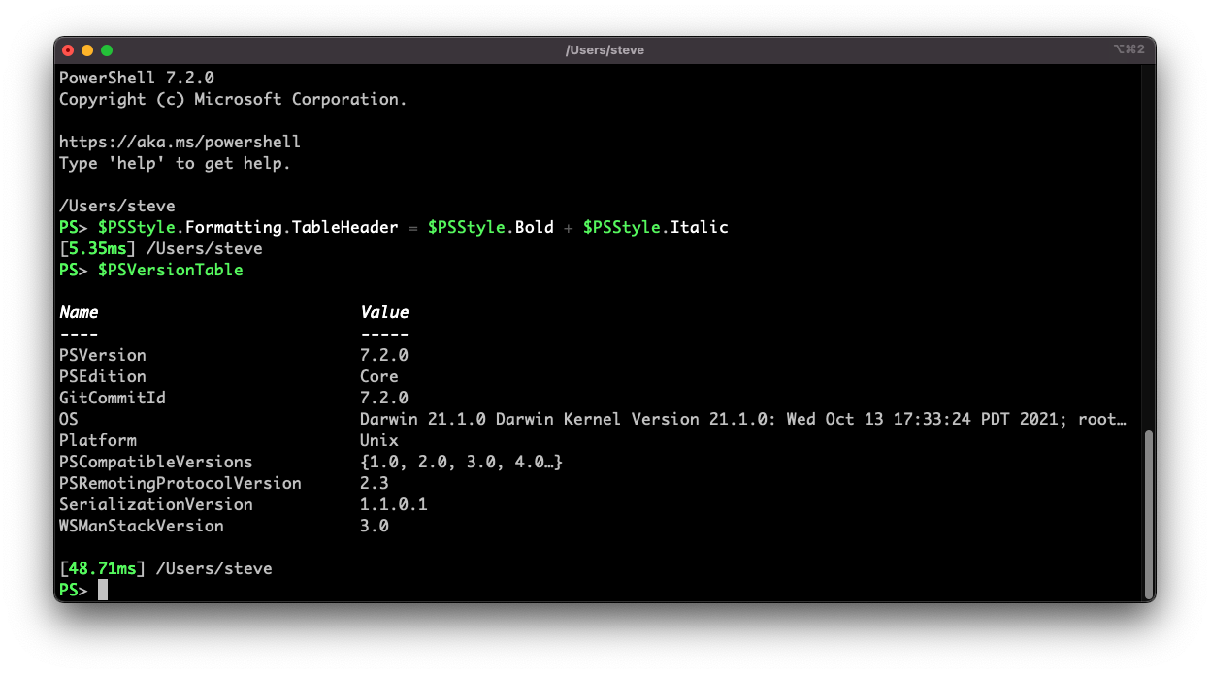Image resolution: width=1210 pixels, height=674 pixels.
Task: Select the PowerShell 7.2.0 banner text
Action: tap(135, 77)
